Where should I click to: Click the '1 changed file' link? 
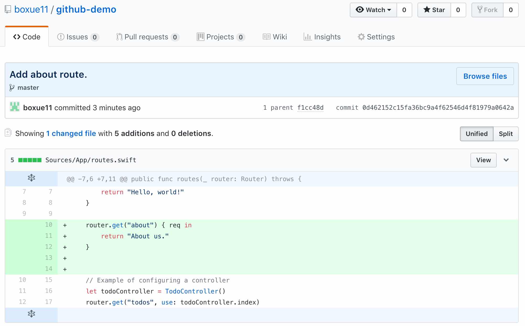coord(71,133)
